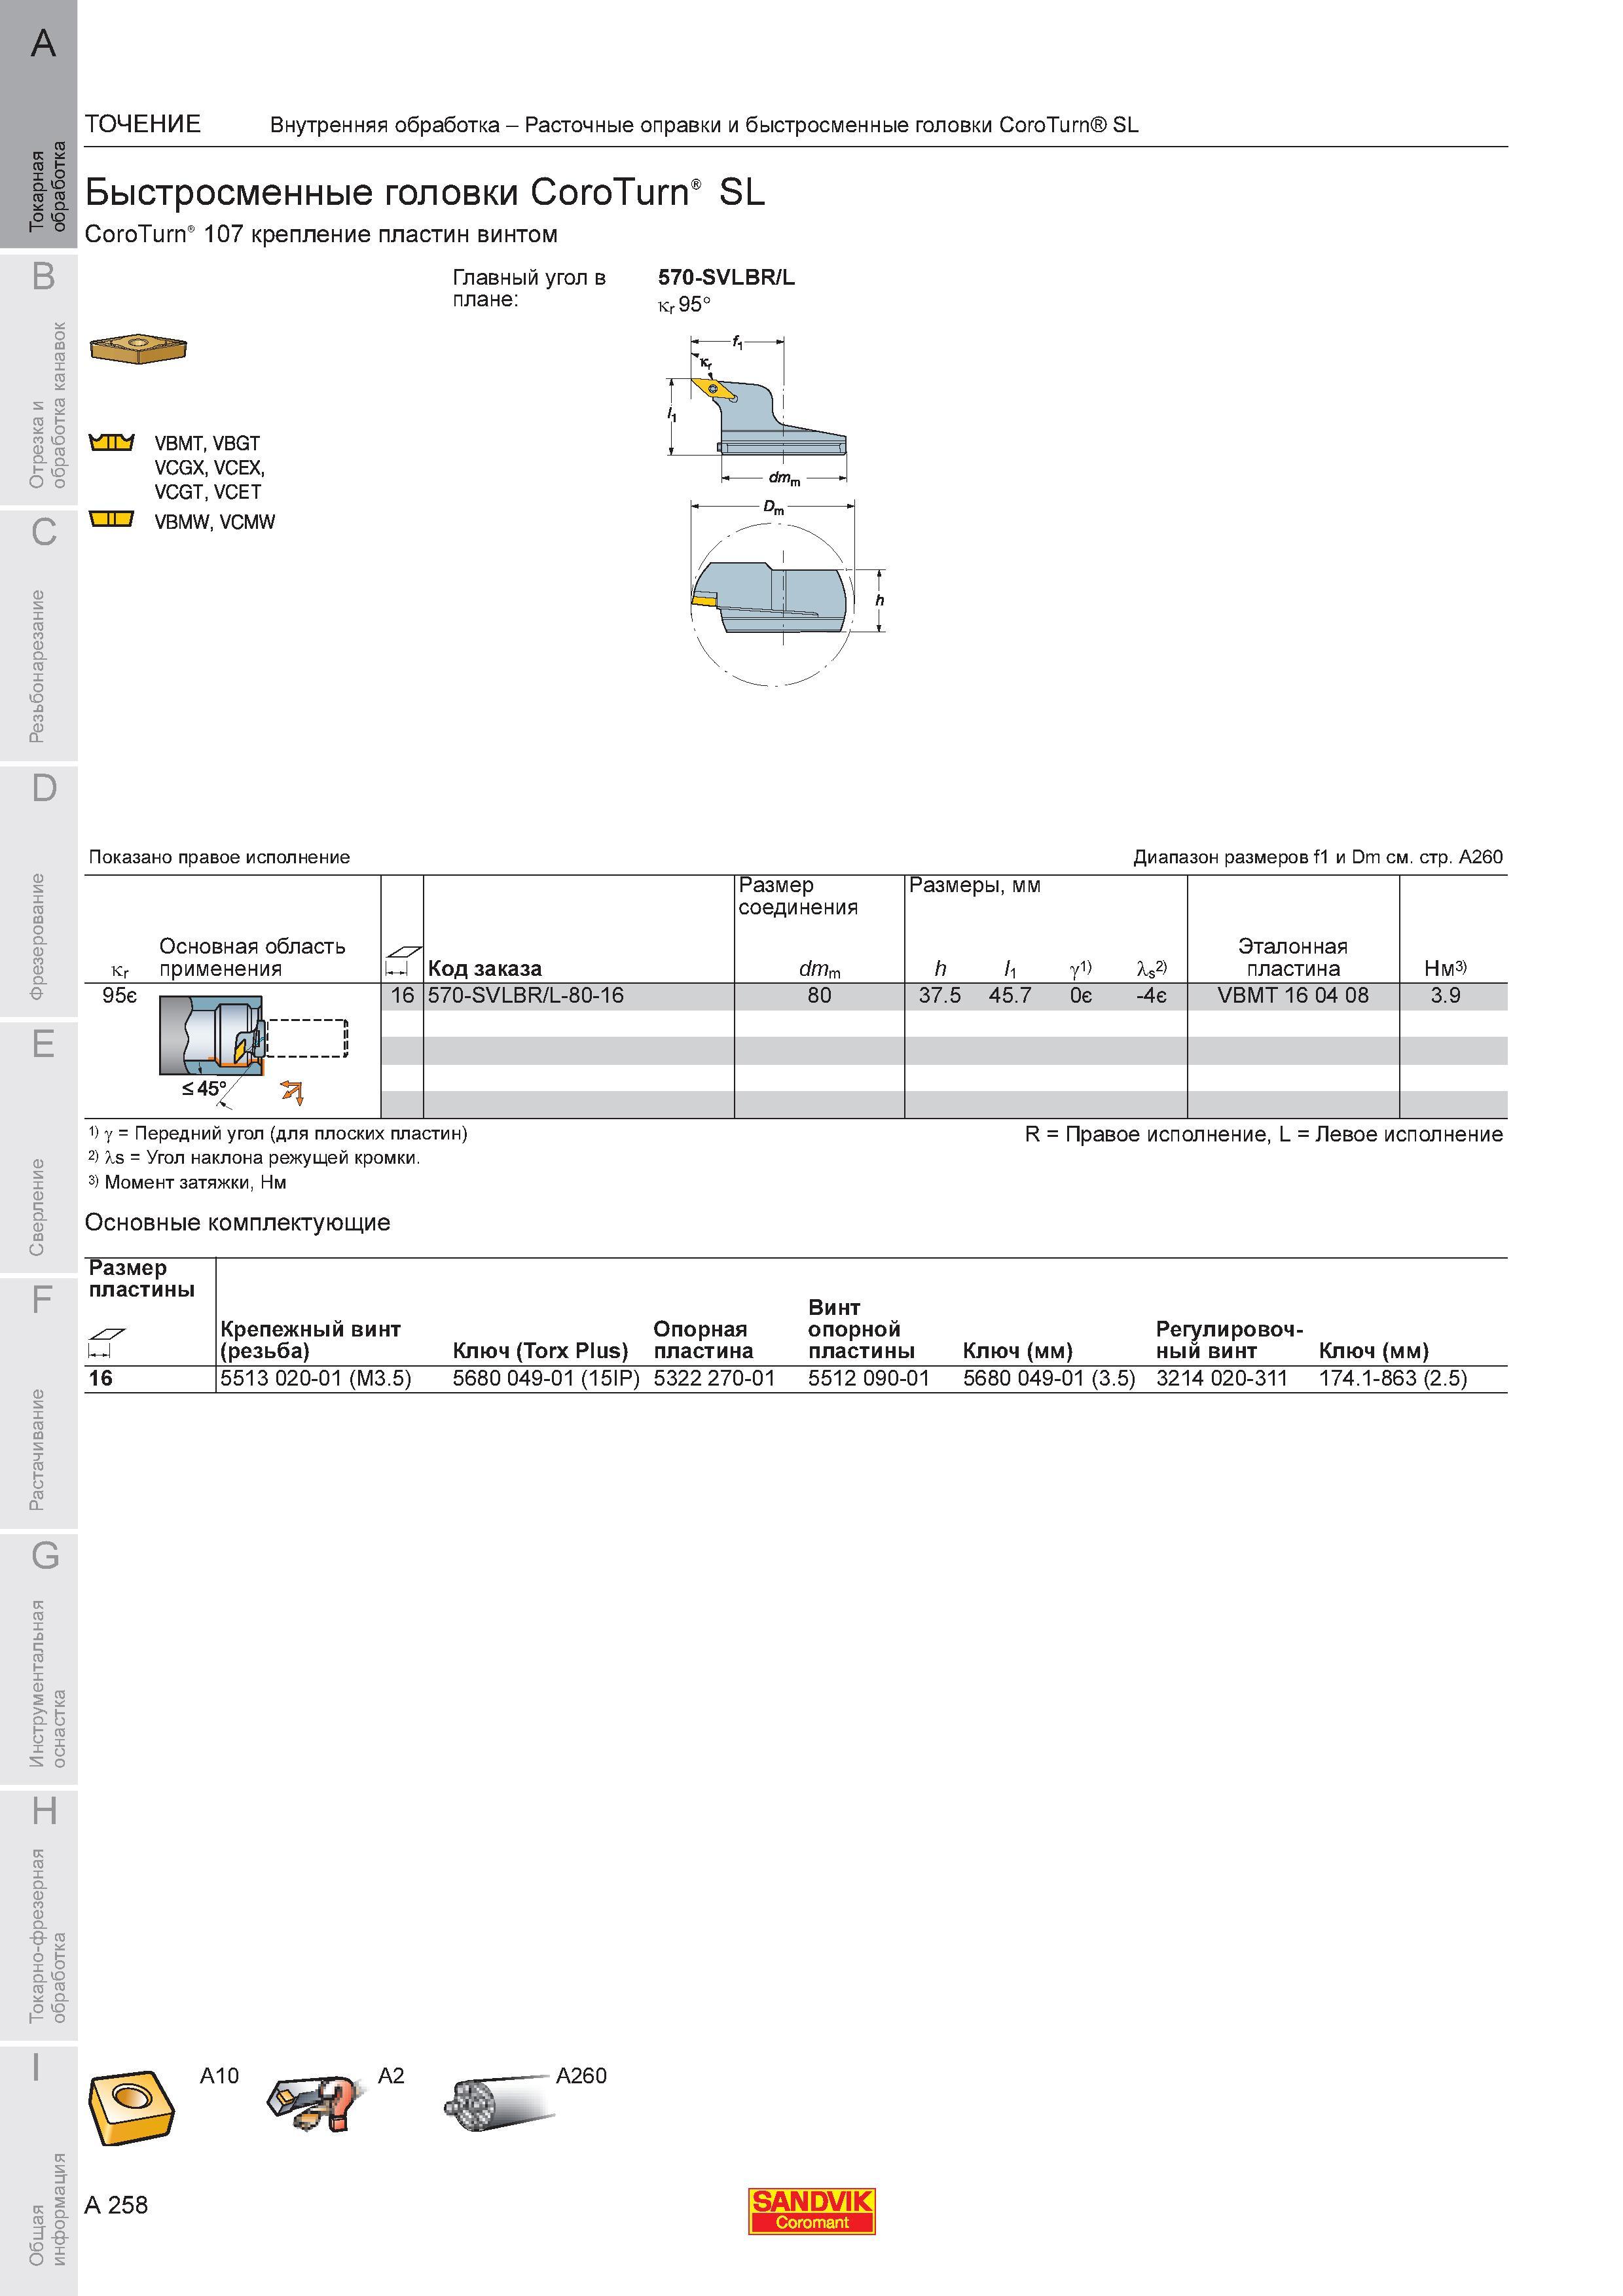Click shim part number 5322 270-01

click(x=714, y=1378)
